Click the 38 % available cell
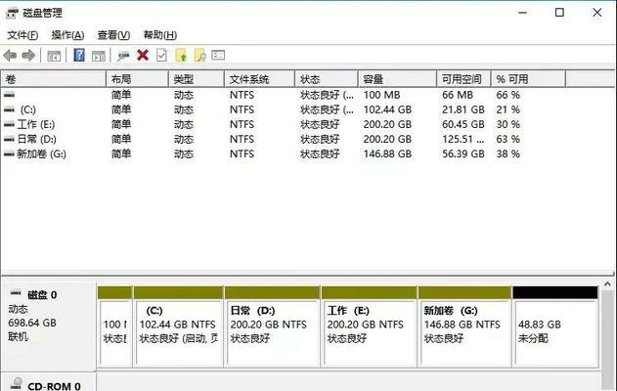 [508, 153]
